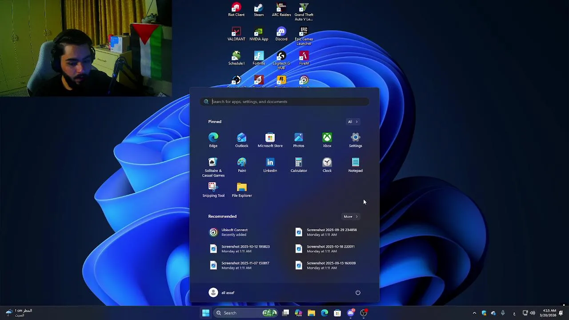Open the power options button
This screenshot has height=320, width=569.
point(358,292)
